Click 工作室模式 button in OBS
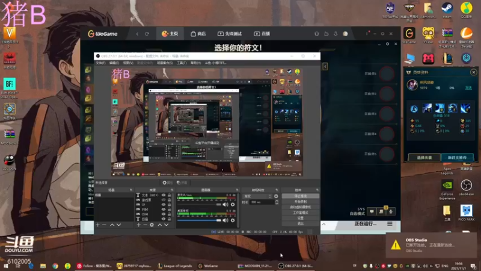 300,213
